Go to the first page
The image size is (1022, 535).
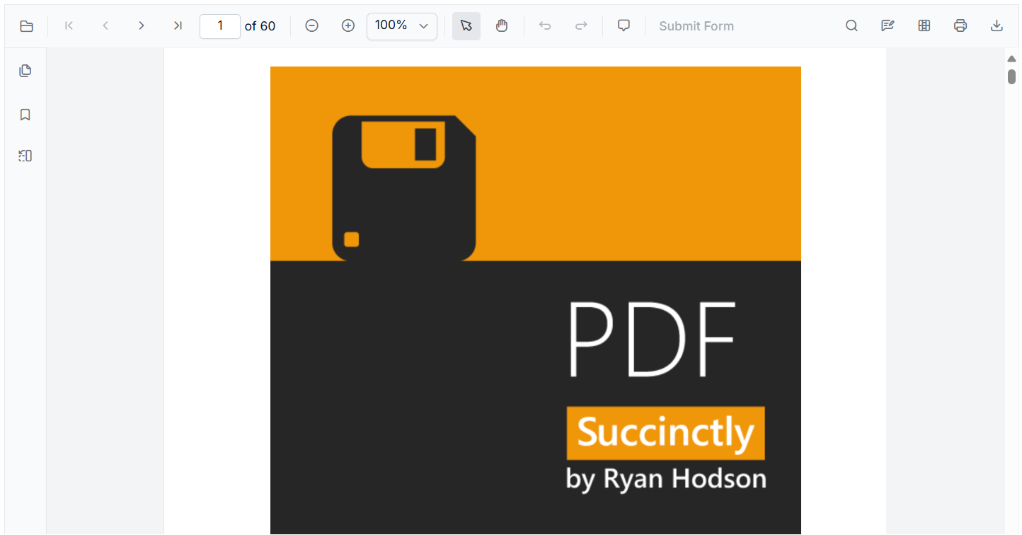tap(69, 26)
